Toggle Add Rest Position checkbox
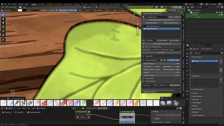 (x=191, y=89)
